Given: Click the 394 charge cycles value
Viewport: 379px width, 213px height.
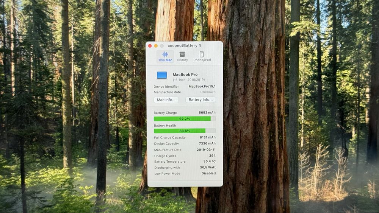Looking at the screenshot, I should click(213, 155).
